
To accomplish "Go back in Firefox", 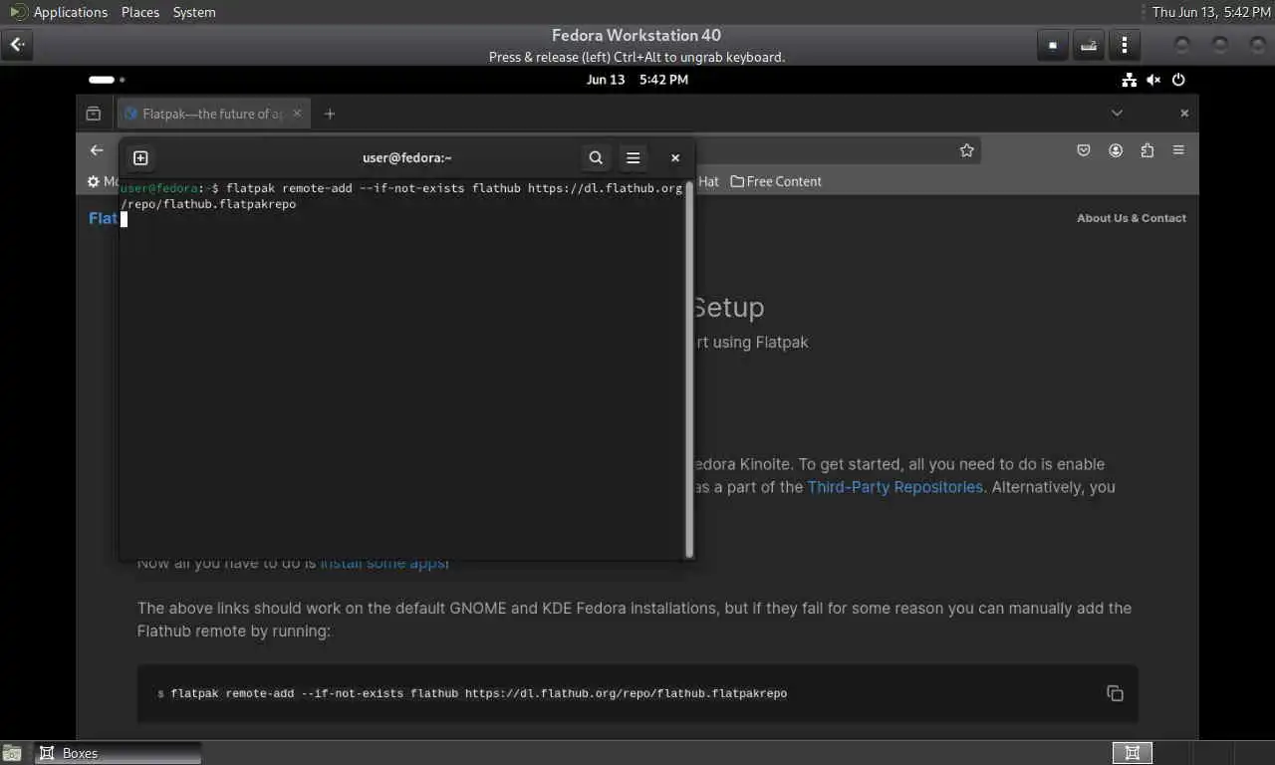I will pos(97,150).
